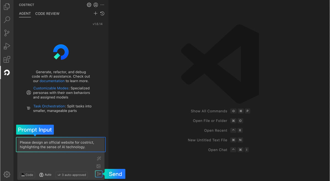Open the Source Control view icon
Screen dimensions: 330x181
(7, 33)
